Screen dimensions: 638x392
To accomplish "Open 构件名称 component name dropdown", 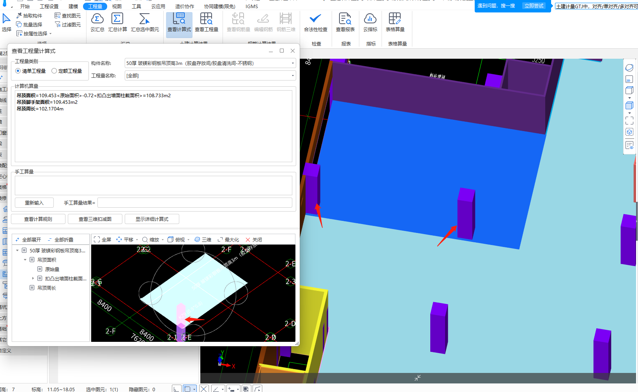I will pos(210,63).
